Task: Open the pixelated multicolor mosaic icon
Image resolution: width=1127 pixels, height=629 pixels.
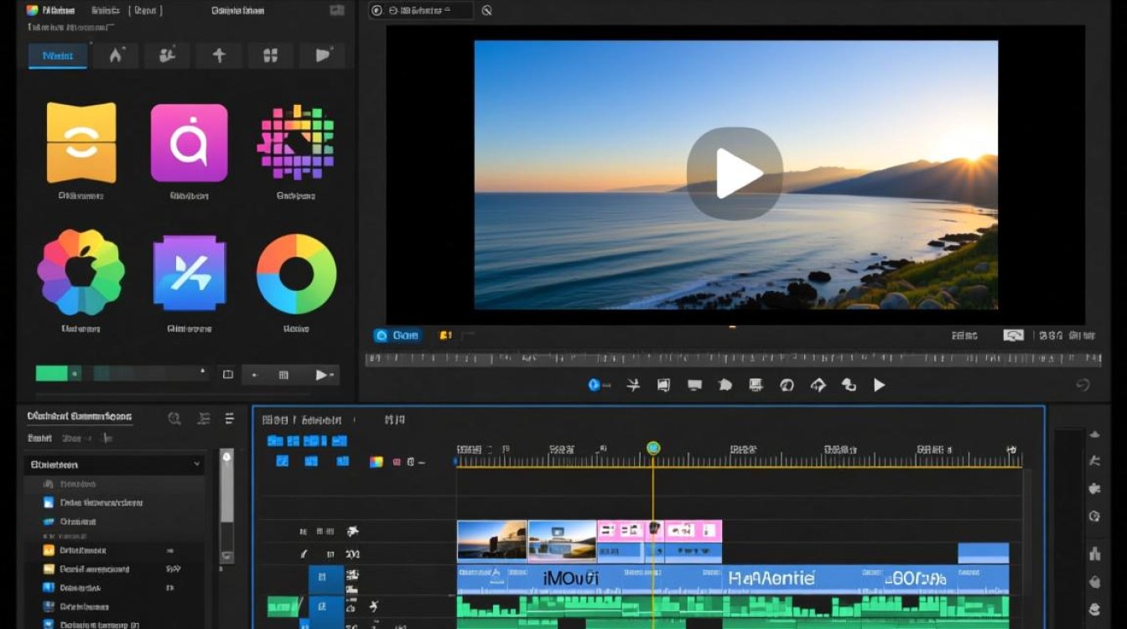Action: [x=295, y=143]
